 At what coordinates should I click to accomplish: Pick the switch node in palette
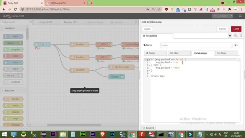(13, 105)
